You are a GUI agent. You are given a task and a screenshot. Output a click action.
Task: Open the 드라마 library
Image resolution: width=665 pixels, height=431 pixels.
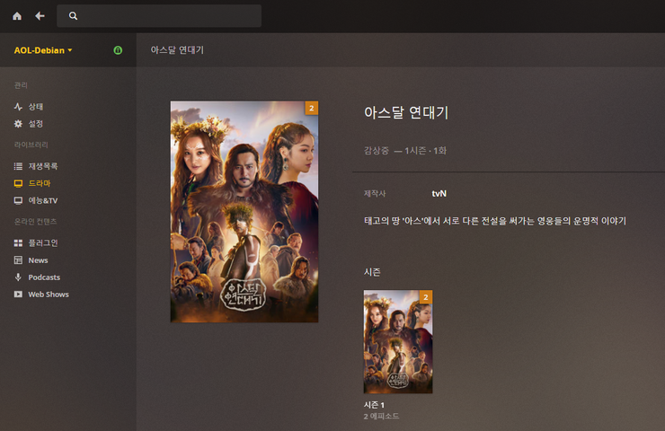click(40, 183)
